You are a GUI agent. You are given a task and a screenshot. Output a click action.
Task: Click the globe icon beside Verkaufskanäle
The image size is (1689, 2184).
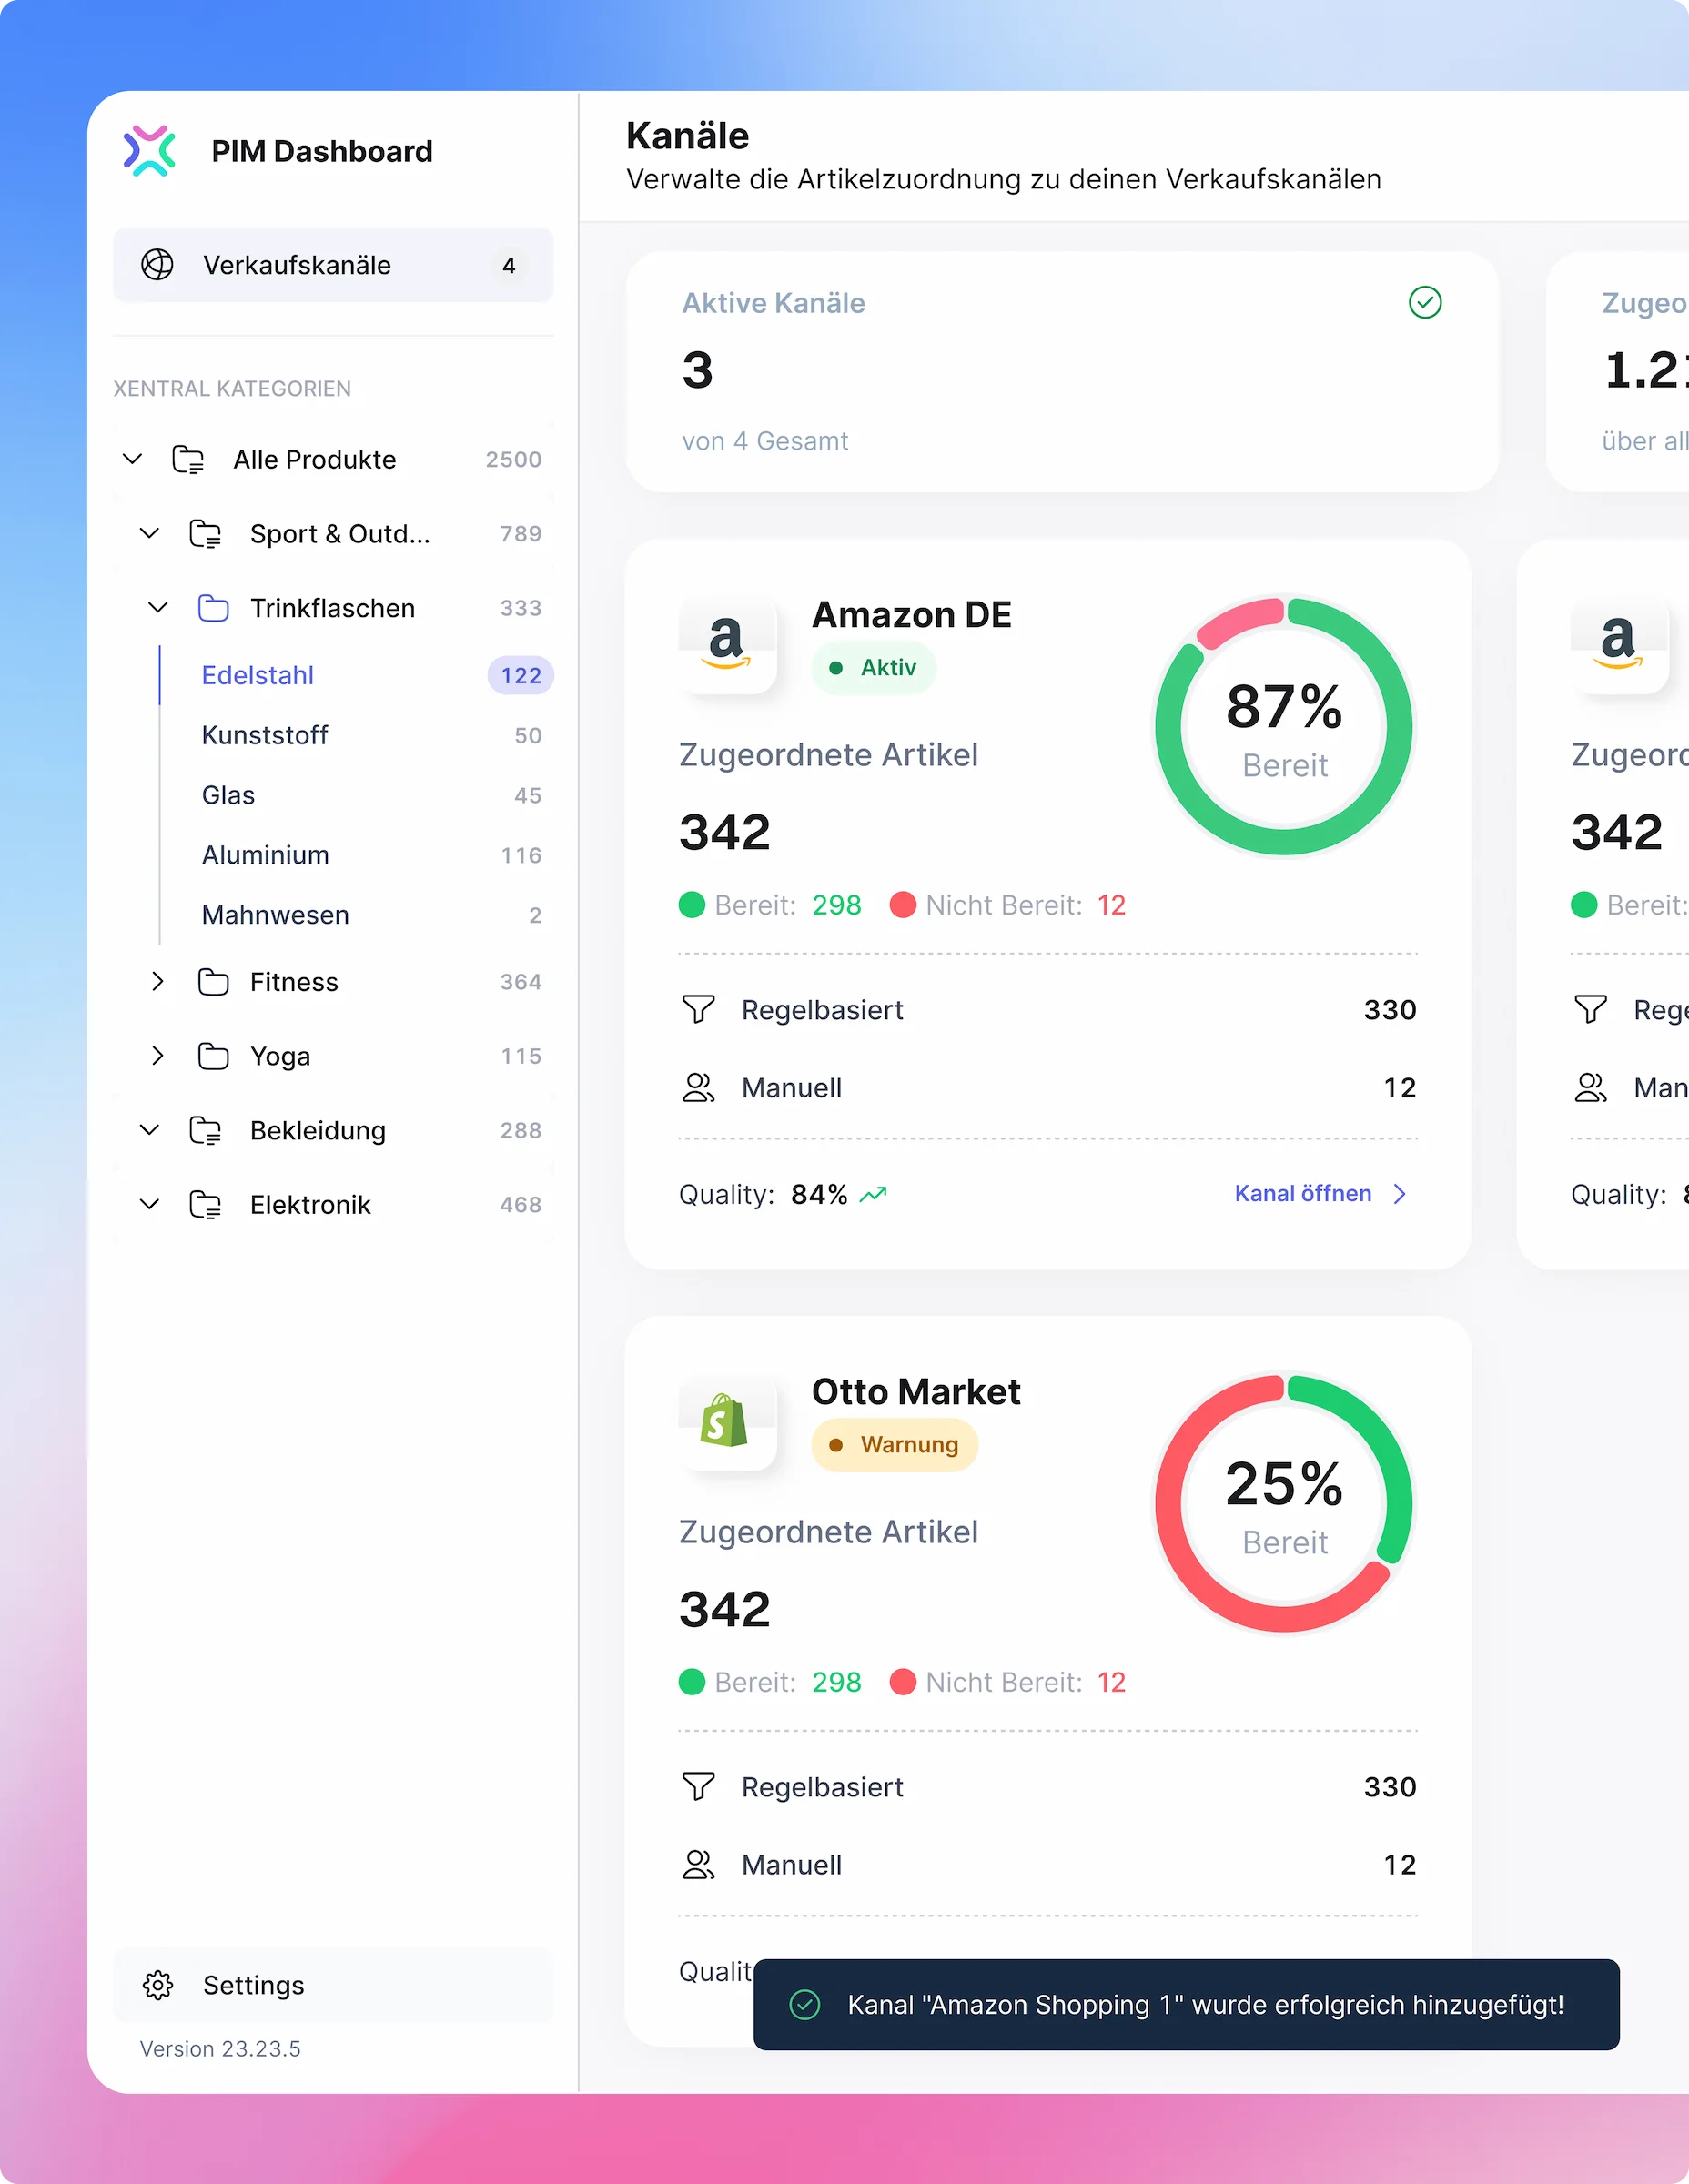coord(157,265)
